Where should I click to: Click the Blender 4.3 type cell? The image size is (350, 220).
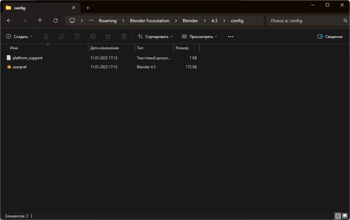[x=146, y=67]
